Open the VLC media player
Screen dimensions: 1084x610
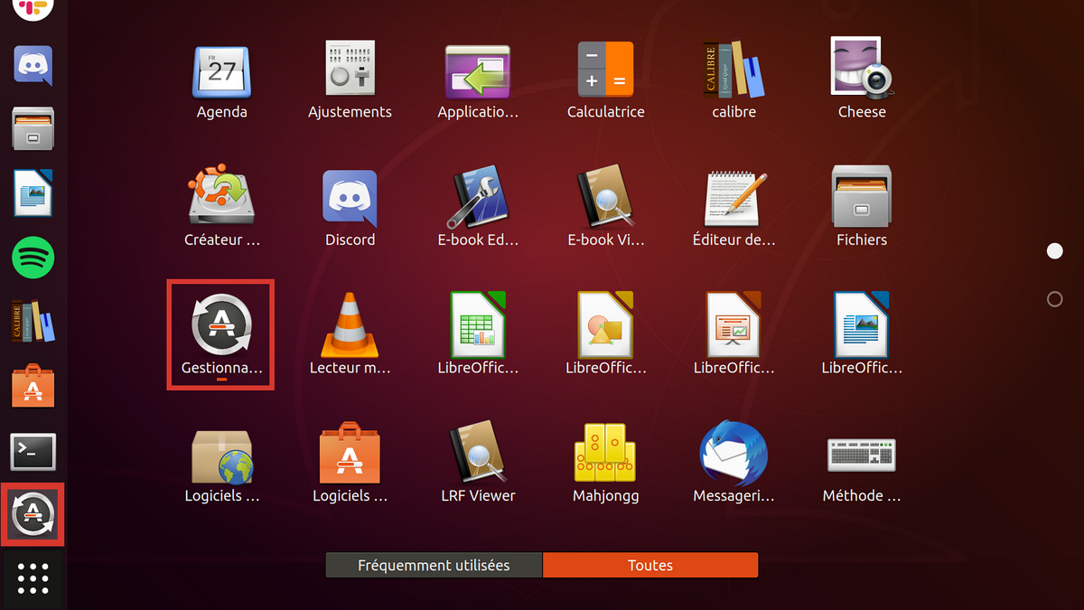pyautogui.click(x=350, y=324)
